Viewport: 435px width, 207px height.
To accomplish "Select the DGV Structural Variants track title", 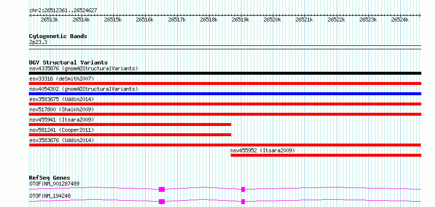I will click(68, 62).
